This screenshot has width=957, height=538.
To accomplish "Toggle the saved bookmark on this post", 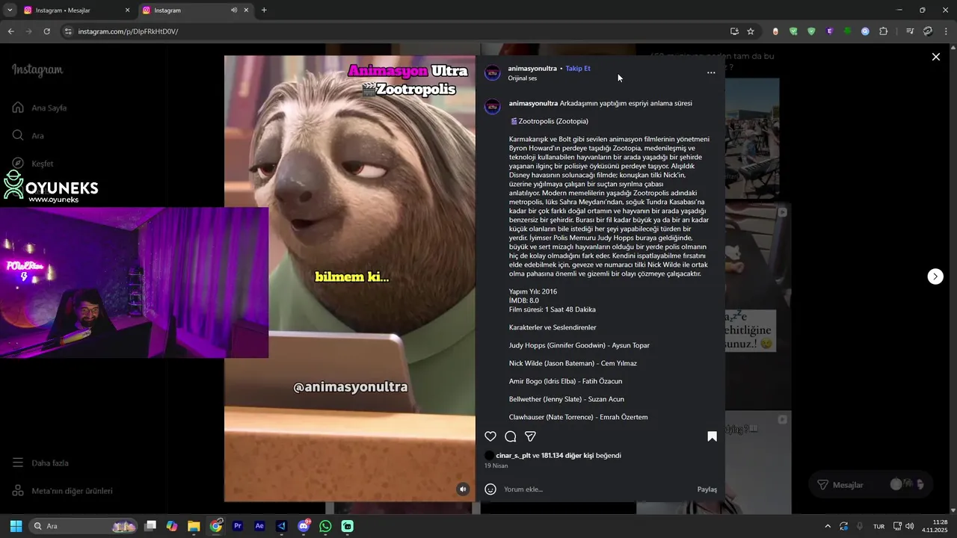I will pyautogui.click(x=712, y=436).
